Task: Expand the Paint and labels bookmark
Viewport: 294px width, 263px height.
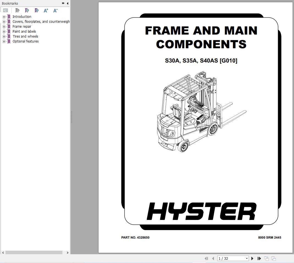Action: [4, 32]
